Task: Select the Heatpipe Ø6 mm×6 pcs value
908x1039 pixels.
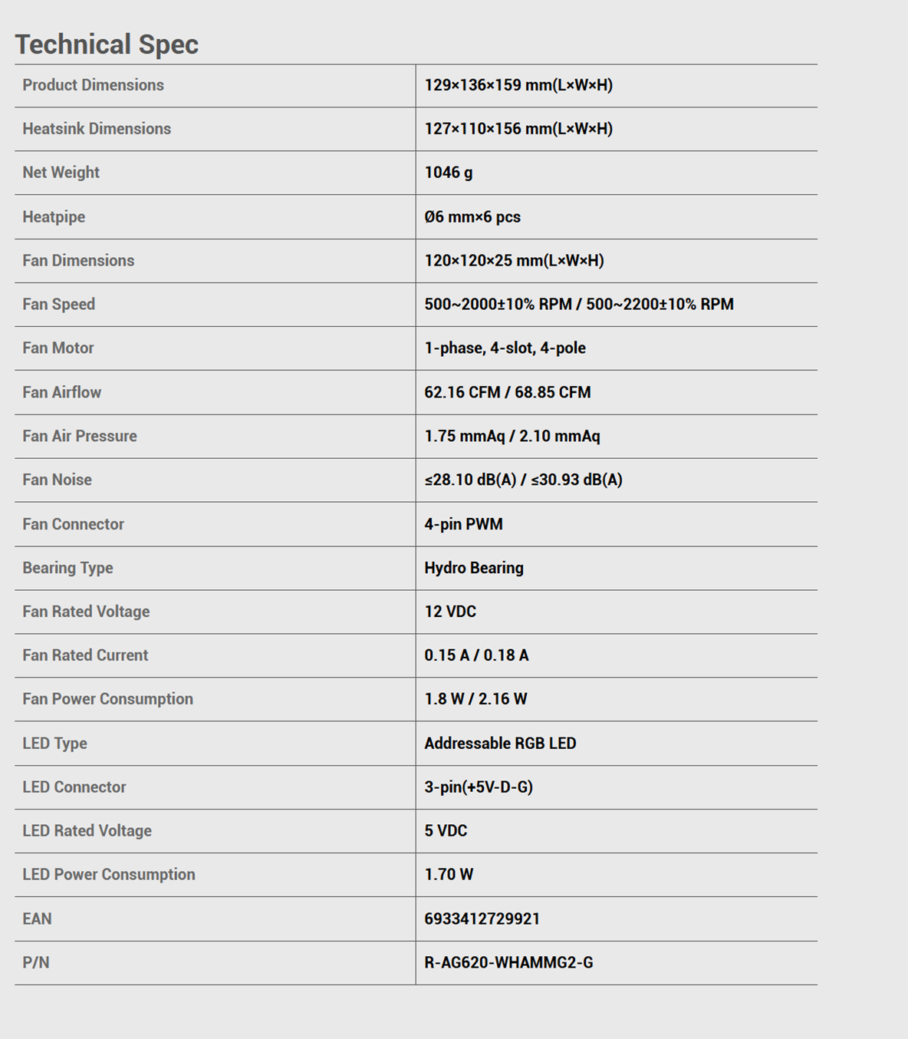Action: click(x=472, y=216)
